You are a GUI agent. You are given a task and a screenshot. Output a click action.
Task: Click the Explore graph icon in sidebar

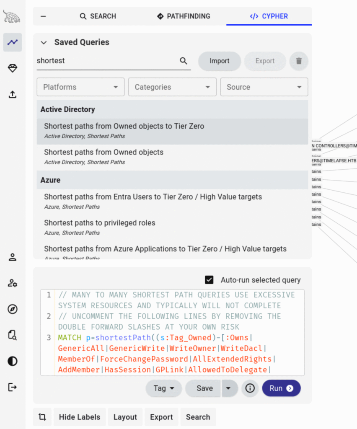click(13, 42)
